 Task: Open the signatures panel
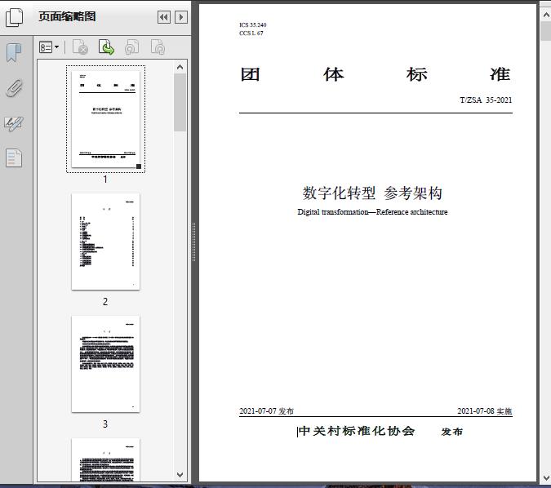tap(14, 123)
